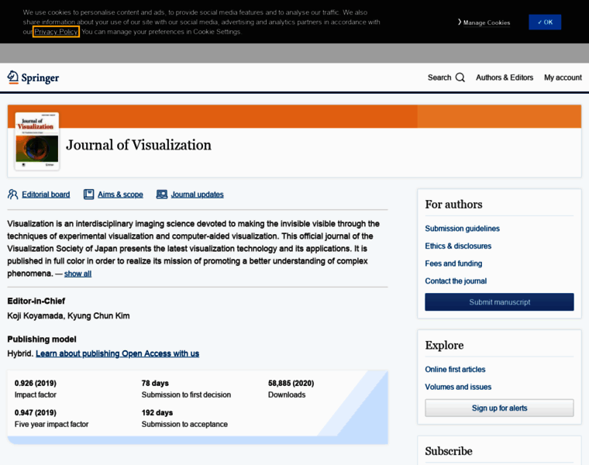Open Fees and funding
Screen dimensions: 589x465
click(453, 263)
